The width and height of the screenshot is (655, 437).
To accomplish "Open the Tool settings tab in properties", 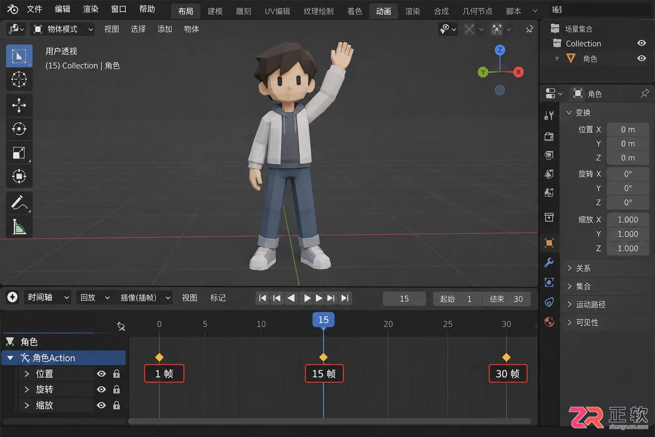I will 549,116.
